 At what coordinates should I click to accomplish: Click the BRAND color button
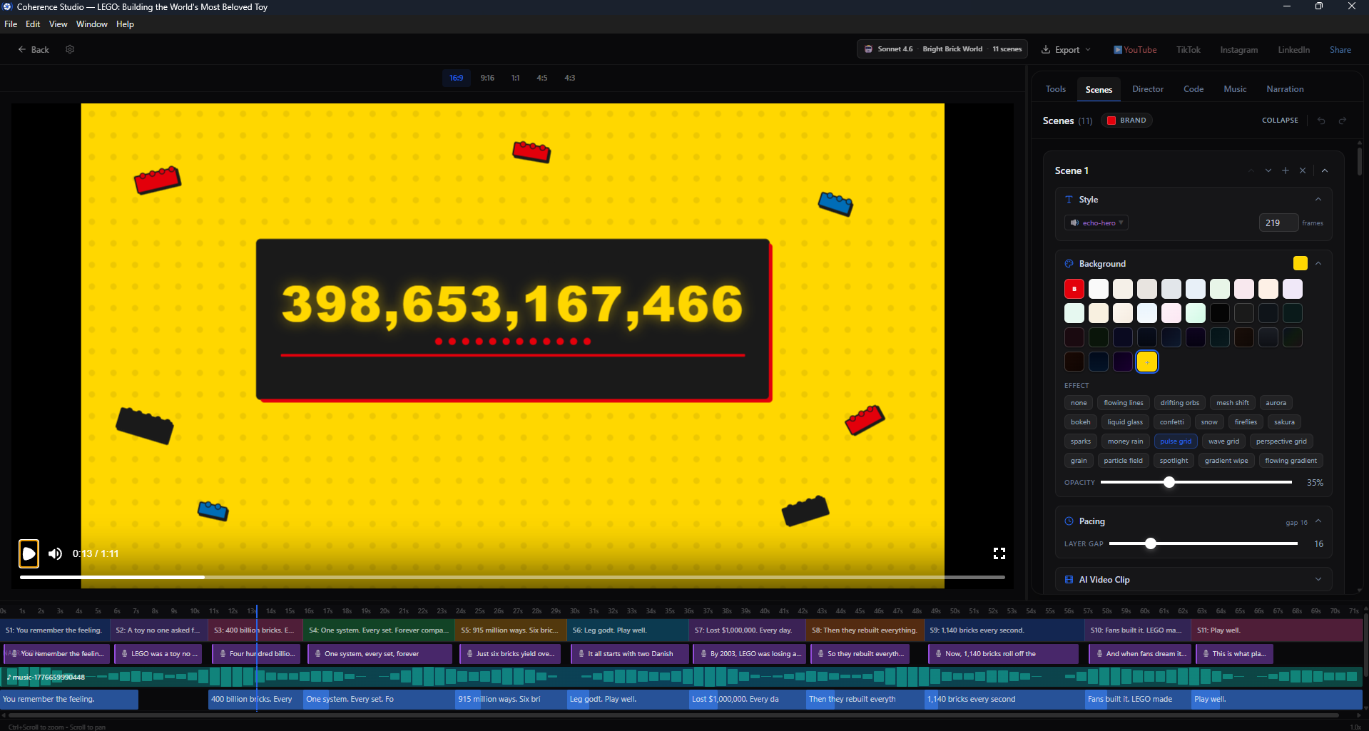pyautogui.click(x=1126, y=121)
